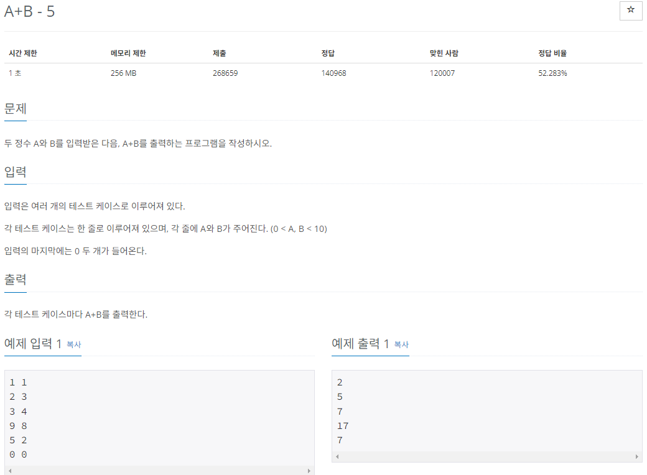Screen dimensions: 647x475
Task: Click the '0 0' line in example input
Action: pyautogui.click(x=18, y=454)
